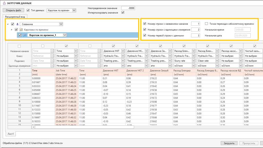This screenshot has height=148, width=263.
Task: Click the channel names row number field
Action: tap(196, 24)
